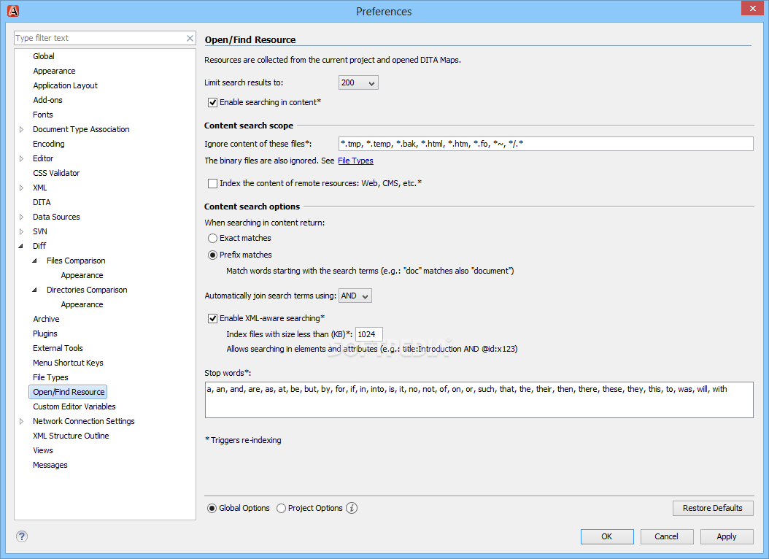Expand the SVN tree node
The image size is (769, 559).
(x=22, y=231)
